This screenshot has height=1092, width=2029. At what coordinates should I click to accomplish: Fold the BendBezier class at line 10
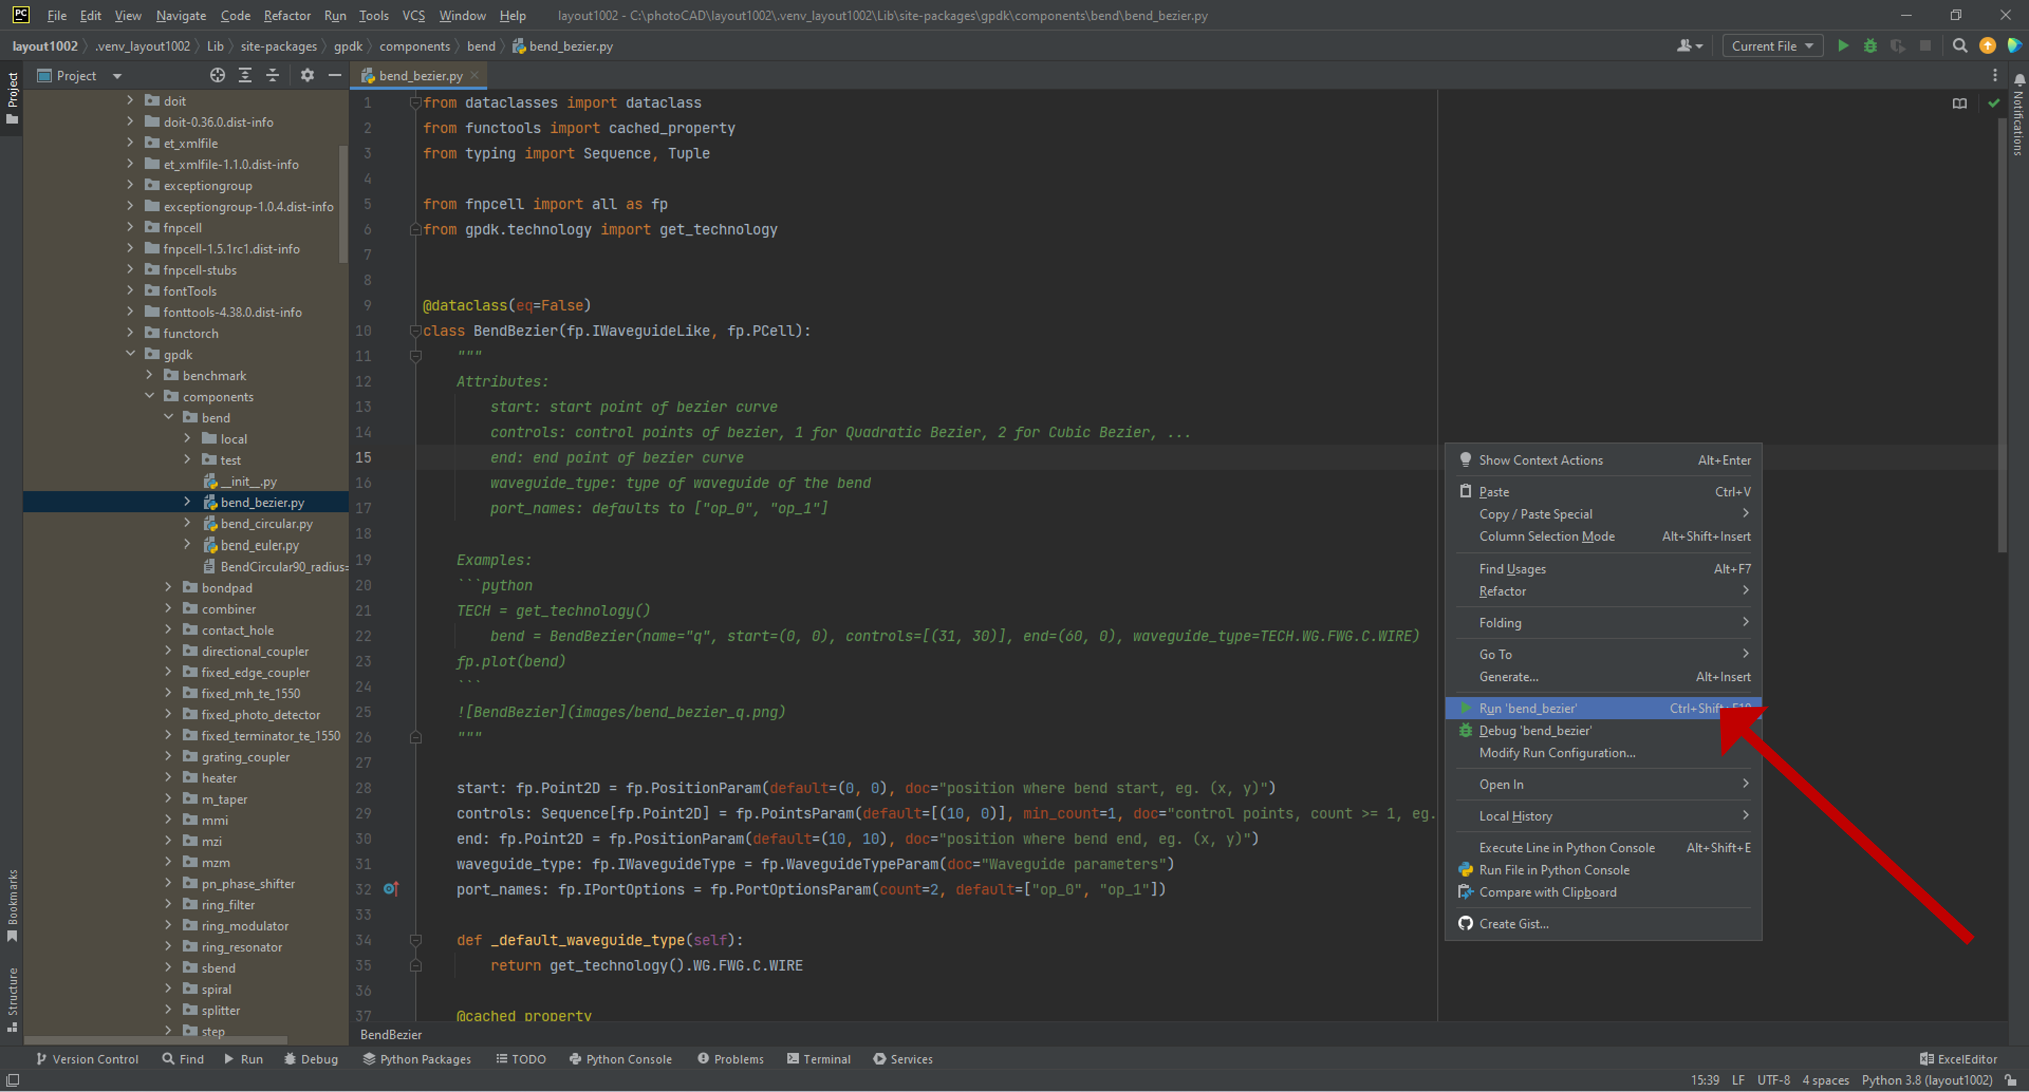(415, 331)
